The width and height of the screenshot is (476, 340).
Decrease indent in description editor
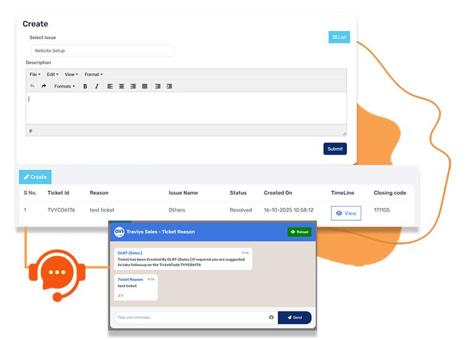[158, 86]
